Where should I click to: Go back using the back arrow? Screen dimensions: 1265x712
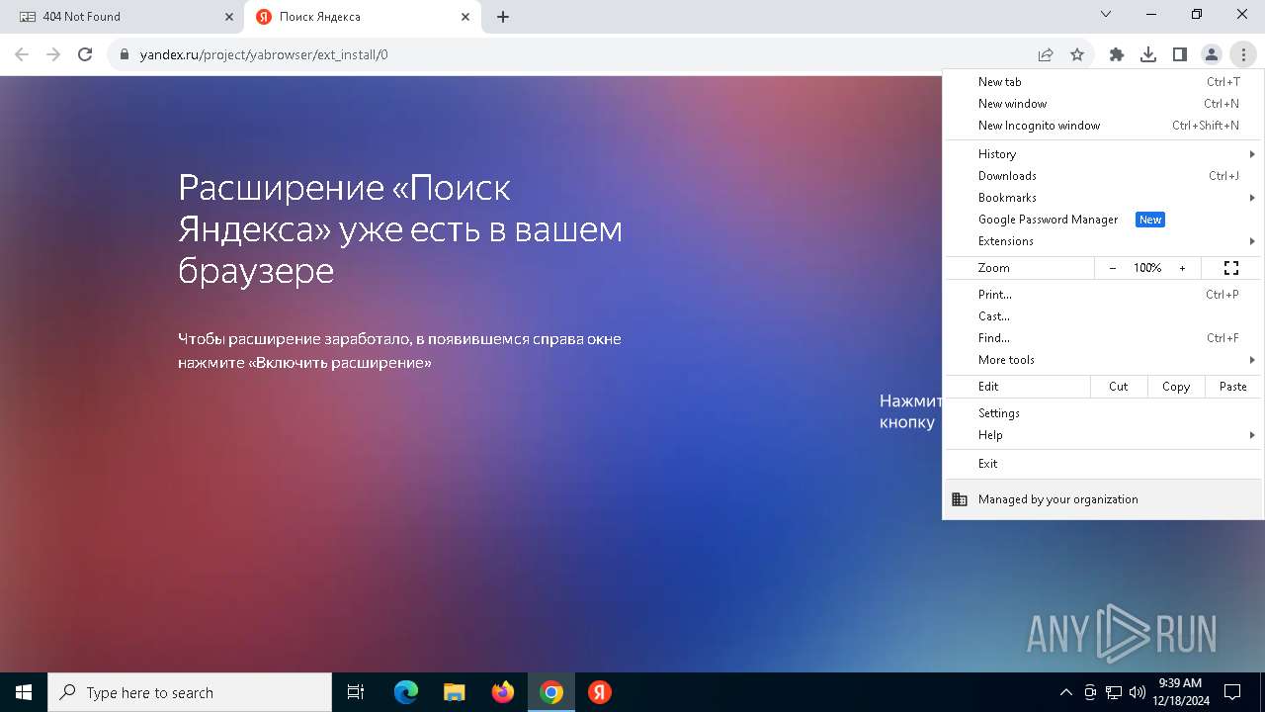coord(22,54)
